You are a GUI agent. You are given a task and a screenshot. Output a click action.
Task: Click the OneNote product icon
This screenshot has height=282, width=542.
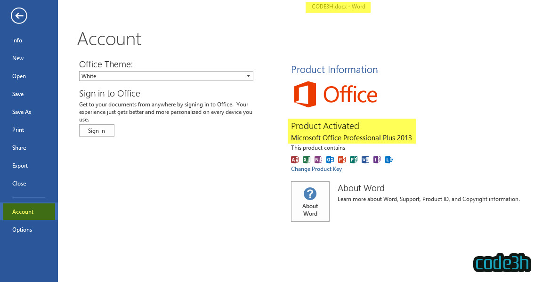coord(318,160)
